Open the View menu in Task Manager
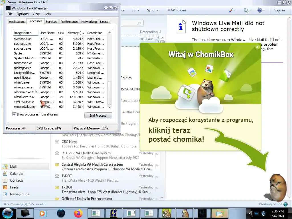 (x=36, y=14)
